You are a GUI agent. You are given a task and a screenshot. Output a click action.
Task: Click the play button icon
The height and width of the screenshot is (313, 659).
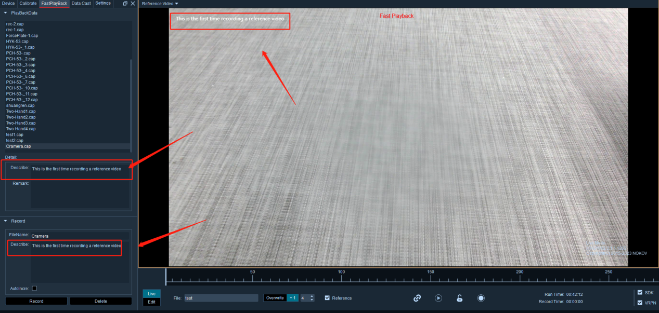point(438,298)
